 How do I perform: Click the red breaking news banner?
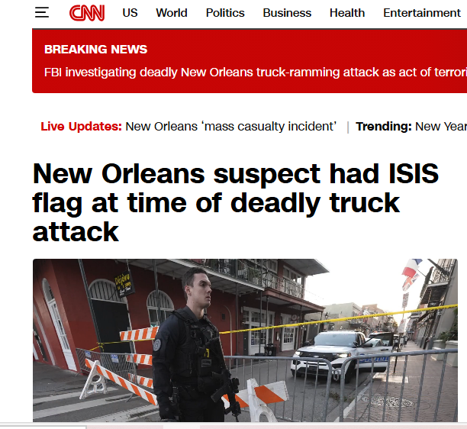pyautogui.click(x=250, y=61)
